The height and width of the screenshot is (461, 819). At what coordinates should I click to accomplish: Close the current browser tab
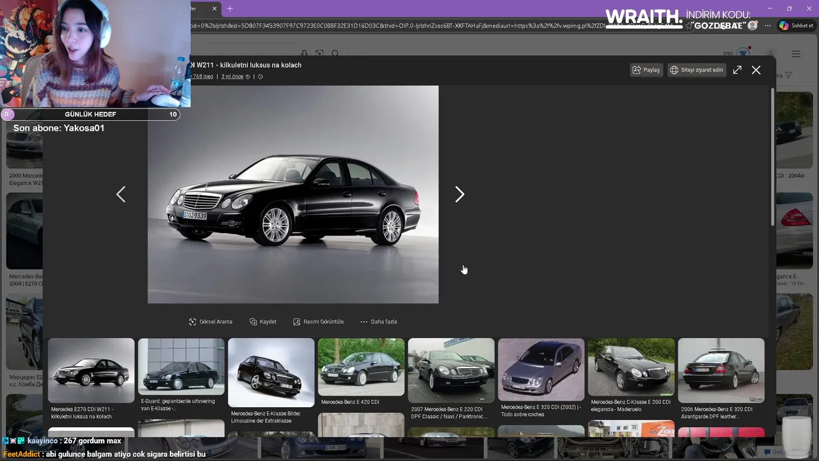214,8
